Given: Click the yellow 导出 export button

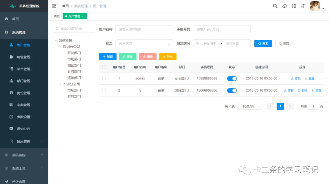Looking at the screenshot, I should (168, 57).
